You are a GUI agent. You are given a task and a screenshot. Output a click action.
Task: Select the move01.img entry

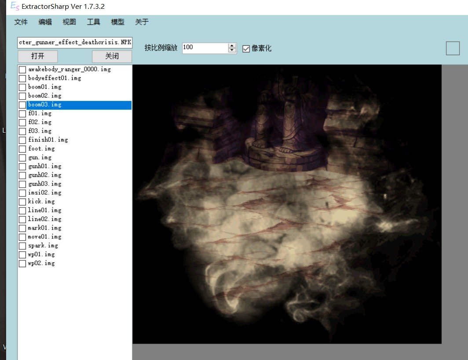pos(45,237)
